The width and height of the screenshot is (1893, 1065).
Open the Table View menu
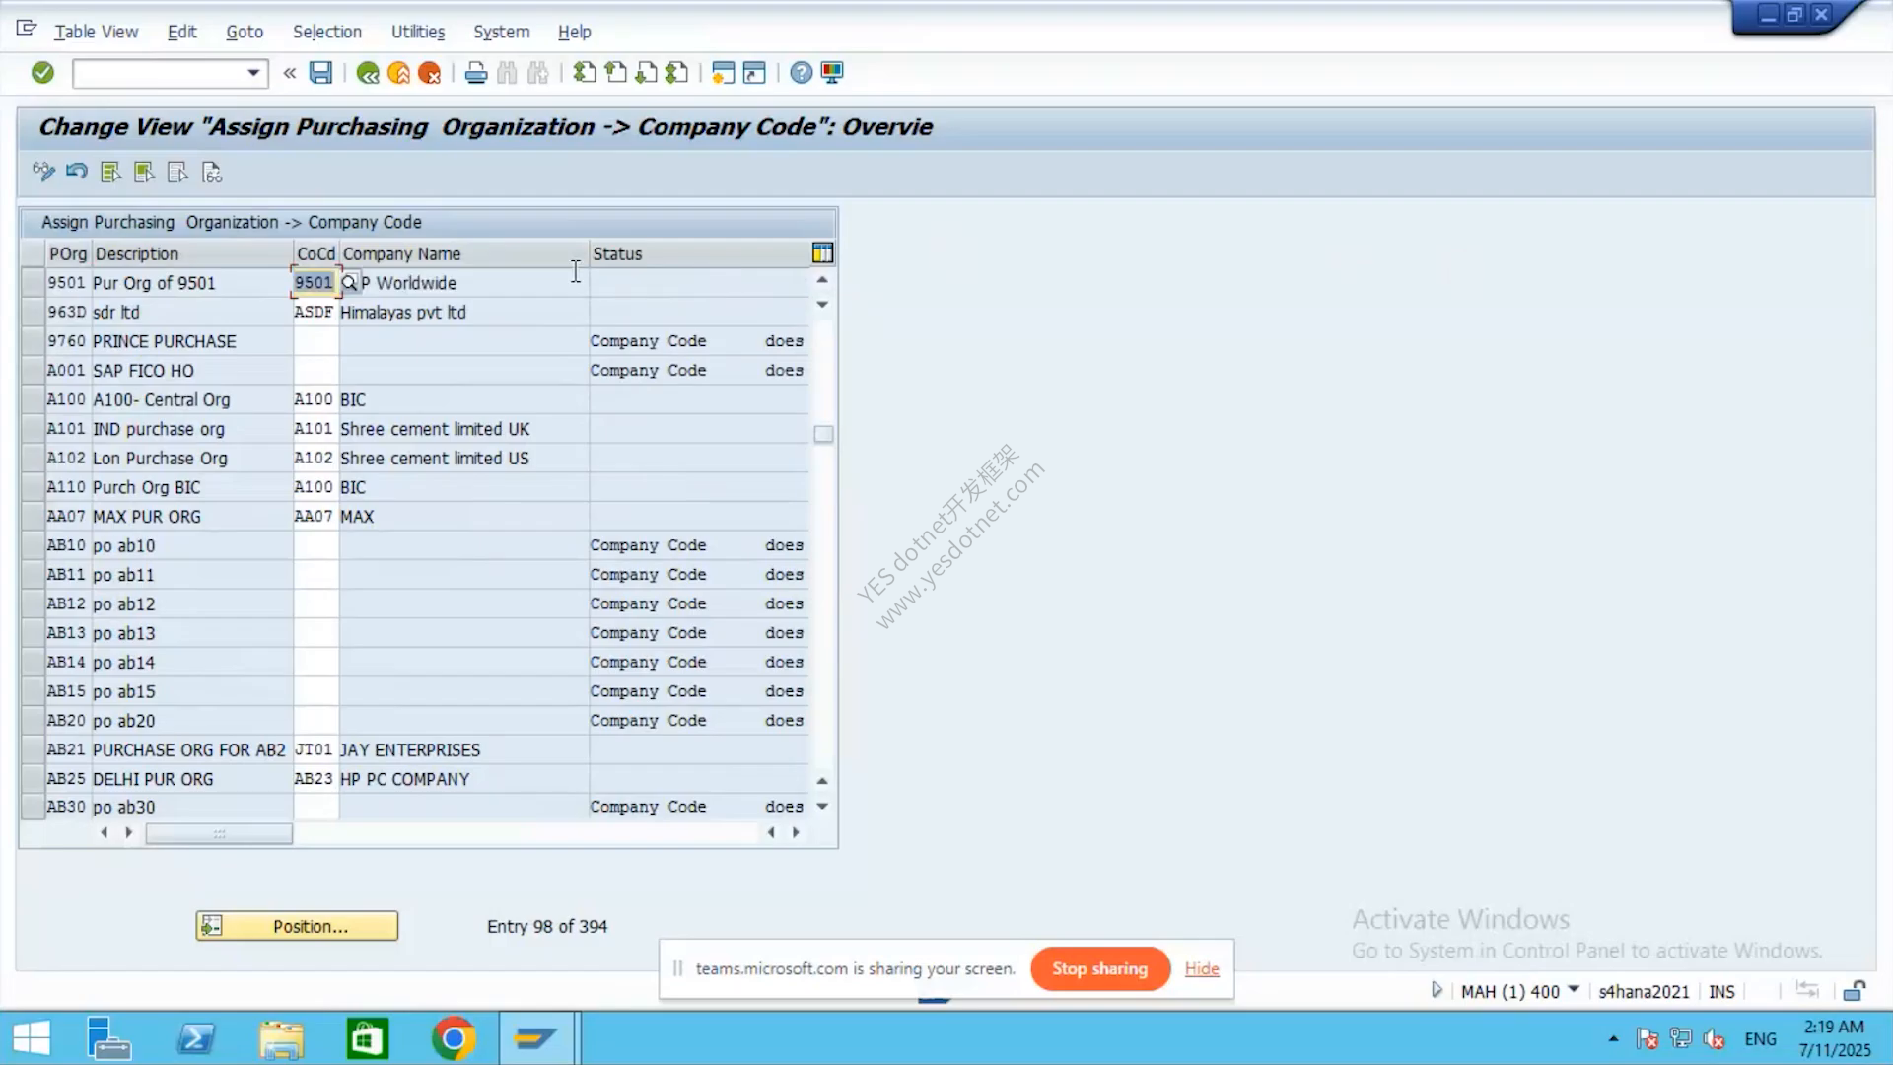96,32
